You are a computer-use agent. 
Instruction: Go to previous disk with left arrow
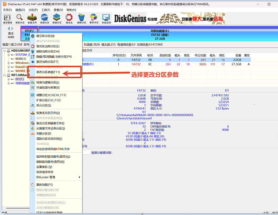[x=9, y=28]
